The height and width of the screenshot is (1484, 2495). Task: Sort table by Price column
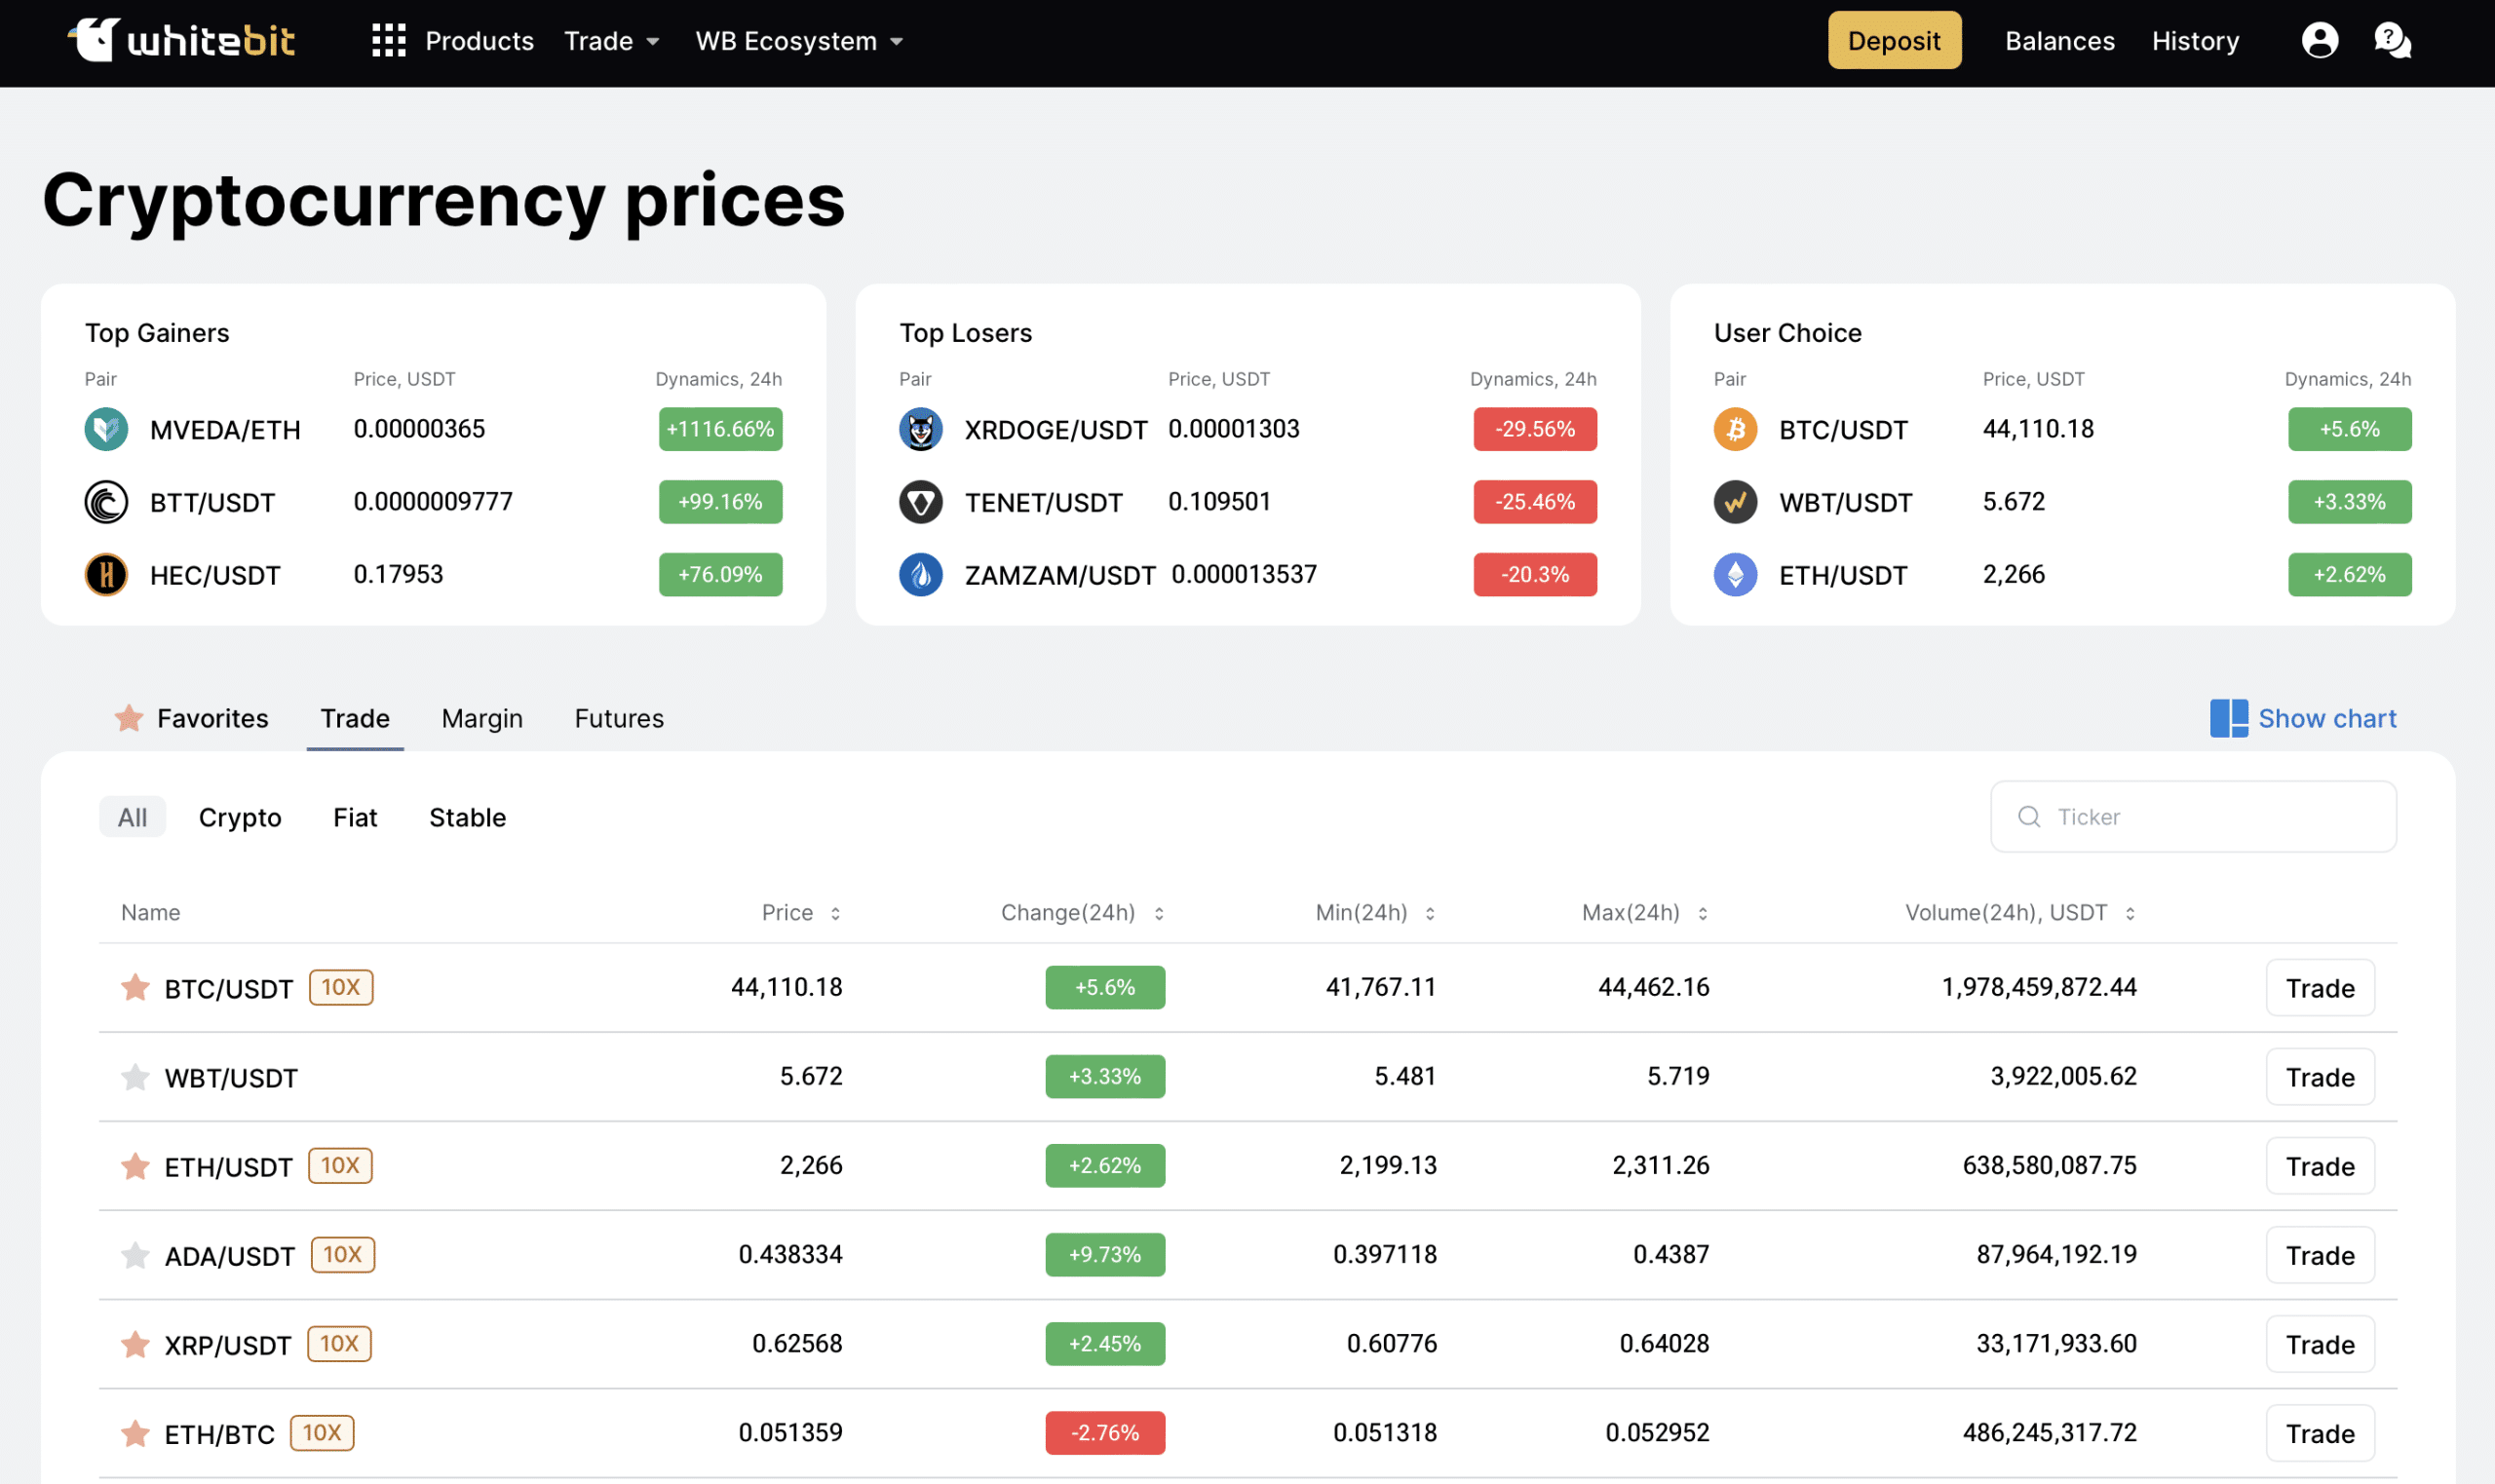(801, 913)
